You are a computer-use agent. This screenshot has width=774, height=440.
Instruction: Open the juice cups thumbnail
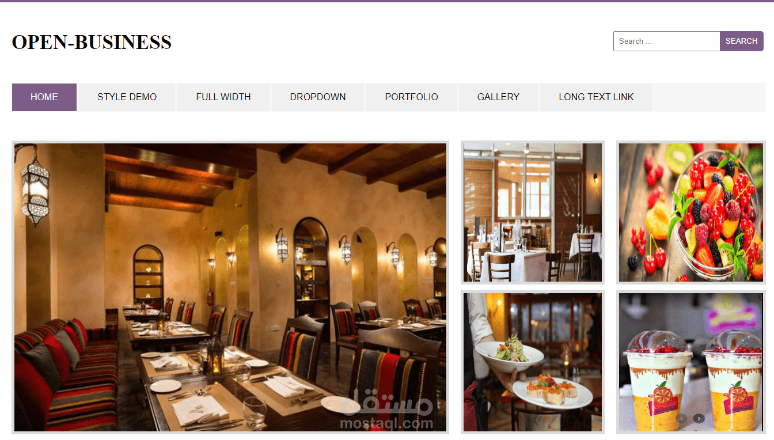(x=691, y=362)
